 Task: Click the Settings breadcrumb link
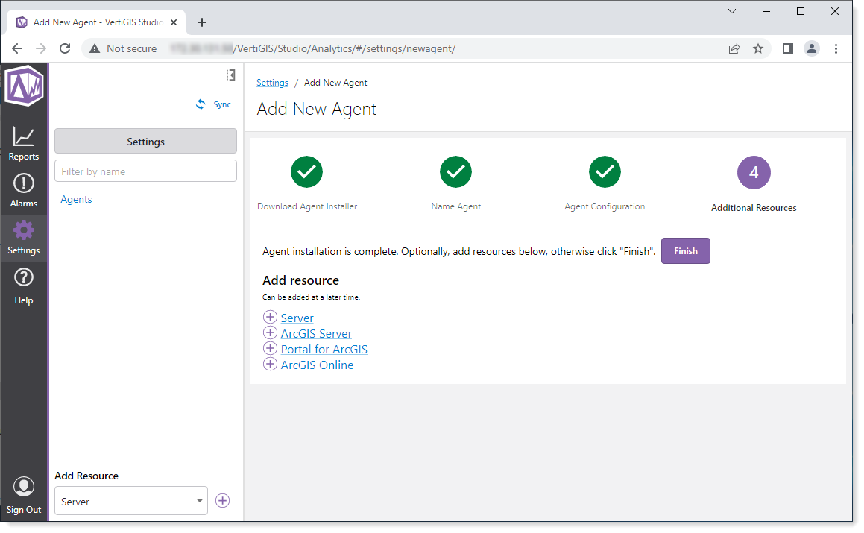272,83
